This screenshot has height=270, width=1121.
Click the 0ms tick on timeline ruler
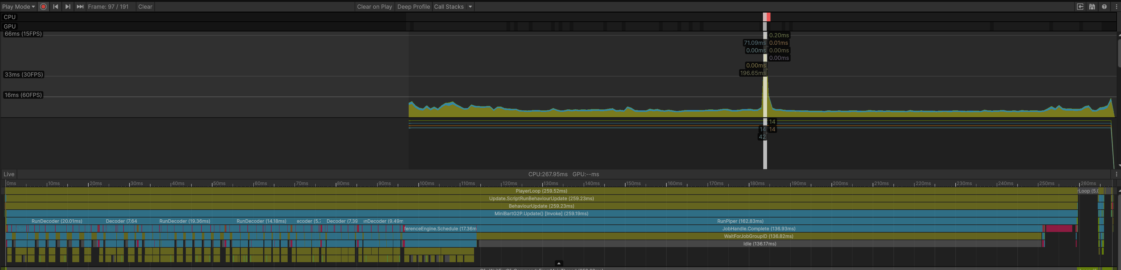pos(11,184)
